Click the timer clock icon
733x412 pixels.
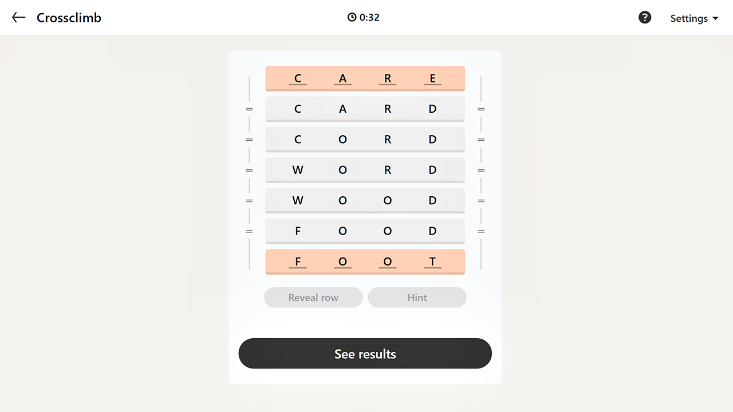(352, 18)
